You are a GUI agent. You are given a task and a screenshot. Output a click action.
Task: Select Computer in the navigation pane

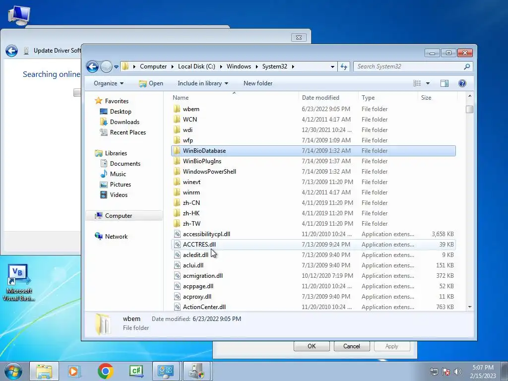coord(119,216)
